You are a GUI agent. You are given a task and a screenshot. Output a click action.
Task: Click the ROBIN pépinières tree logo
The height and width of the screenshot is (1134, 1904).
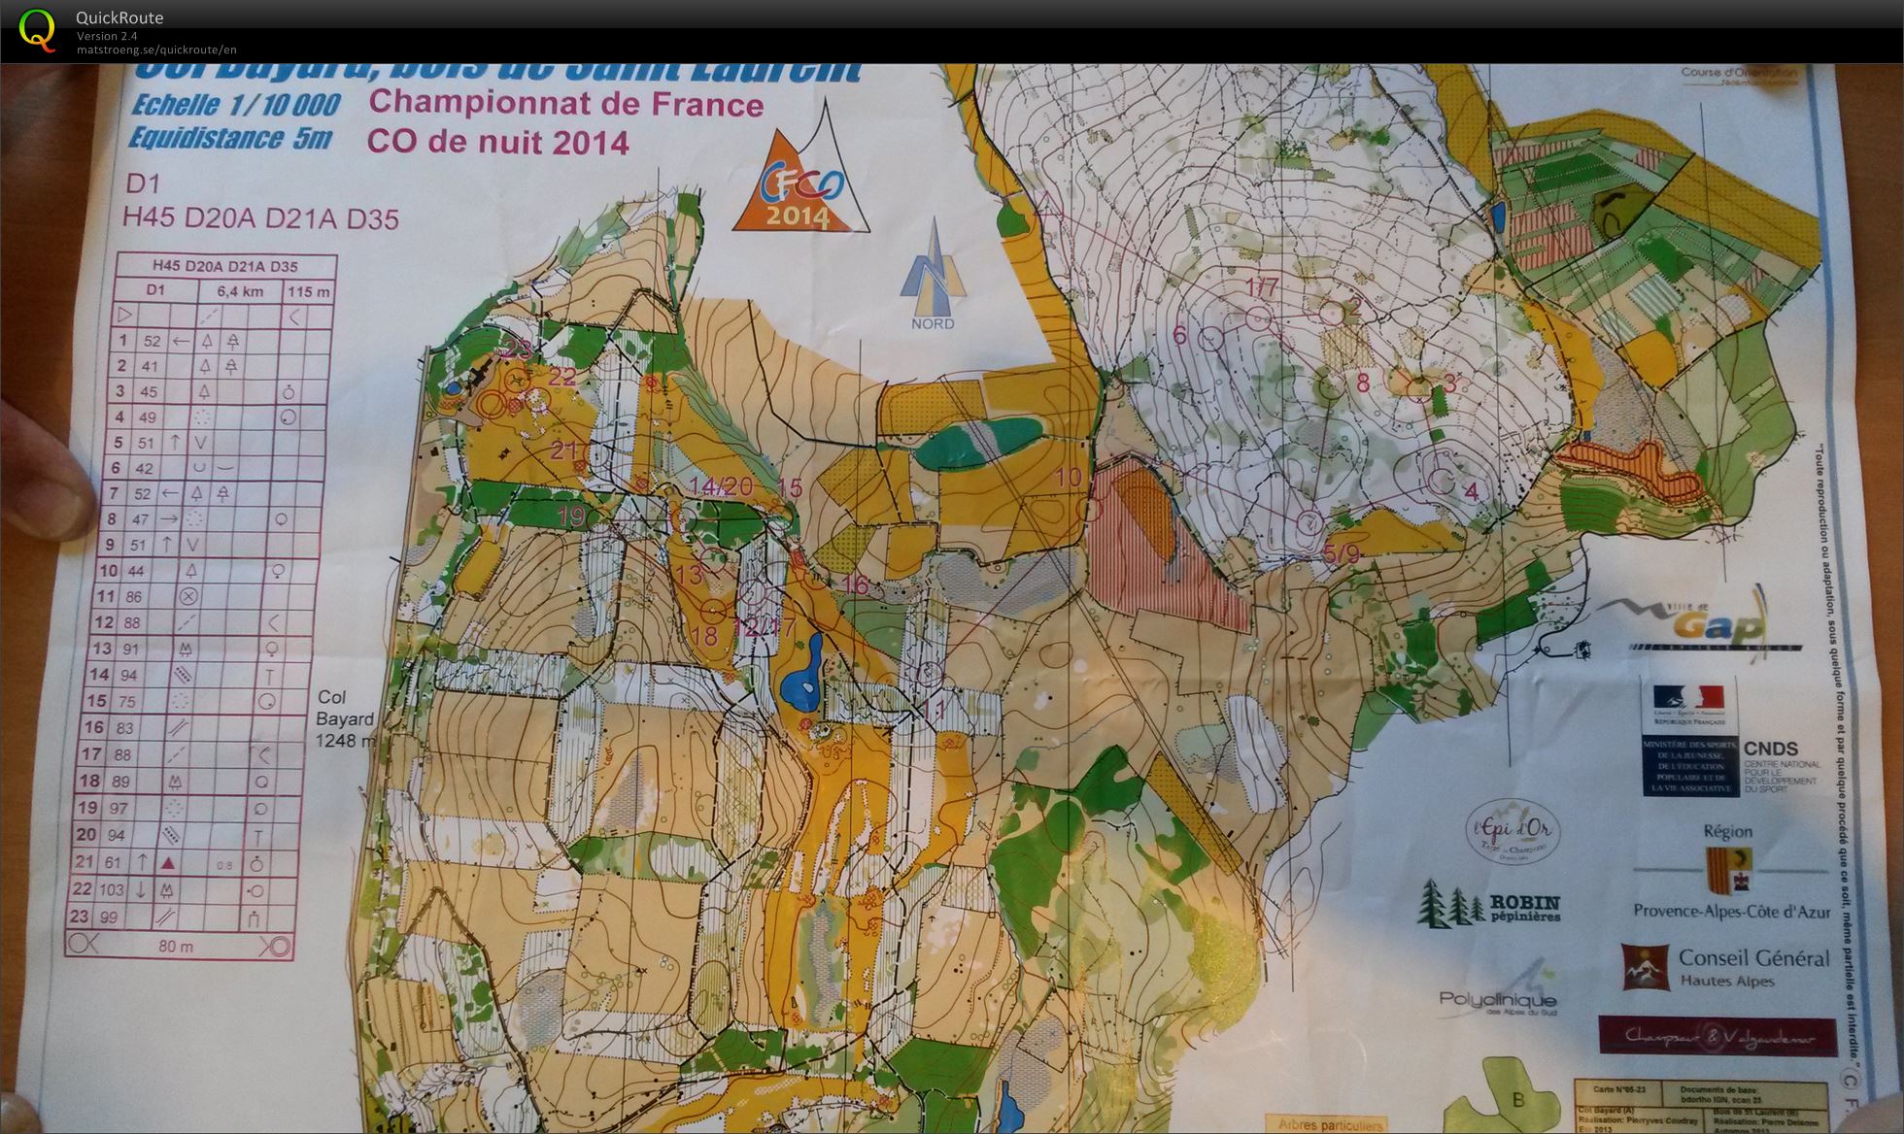point(1488,904)
